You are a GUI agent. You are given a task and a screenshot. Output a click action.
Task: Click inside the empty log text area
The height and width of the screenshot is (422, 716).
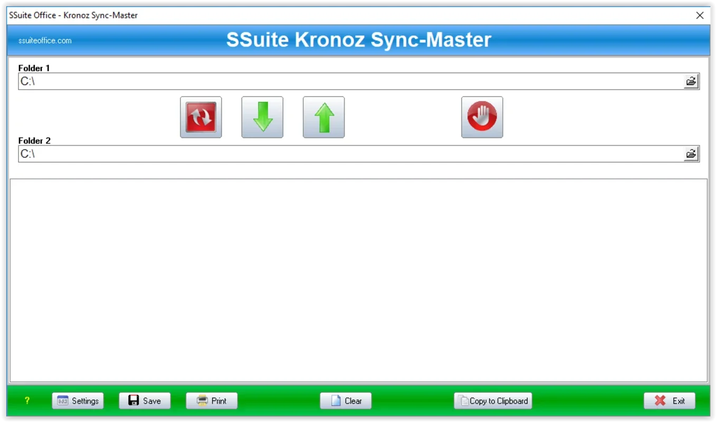[359, 281]
